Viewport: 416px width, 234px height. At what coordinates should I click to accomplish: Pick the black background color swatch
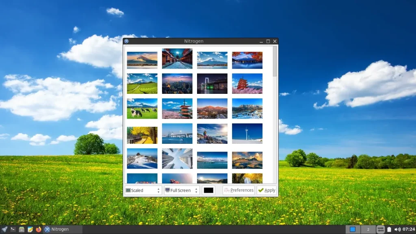click(208, 190)
